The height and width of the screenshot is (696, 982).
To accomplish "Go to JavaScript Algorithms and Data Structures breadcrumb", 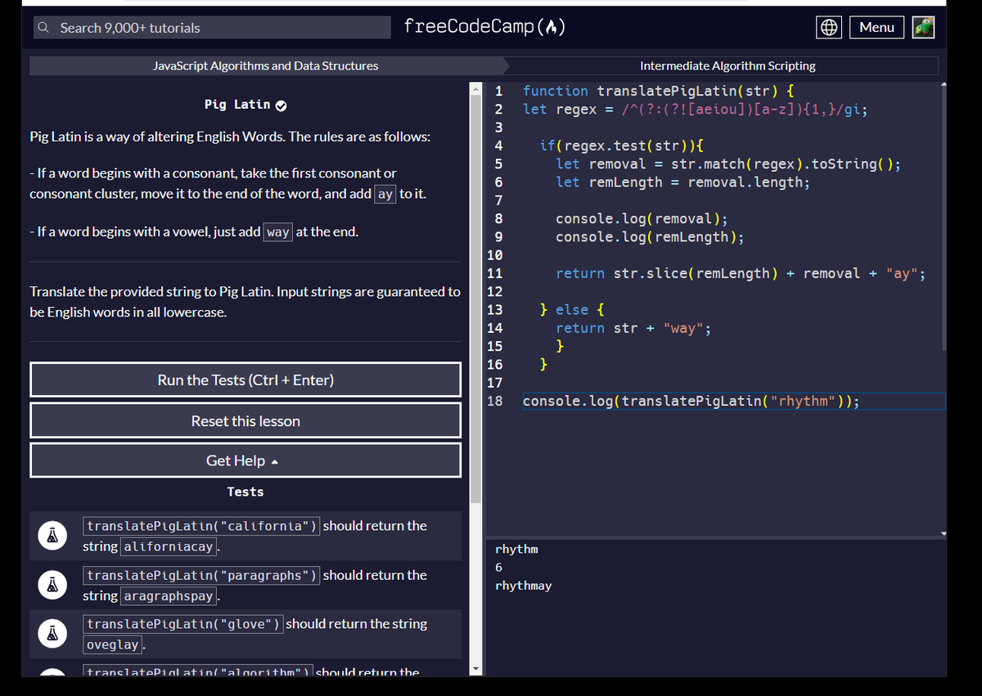I will click(x=266, y=65).
